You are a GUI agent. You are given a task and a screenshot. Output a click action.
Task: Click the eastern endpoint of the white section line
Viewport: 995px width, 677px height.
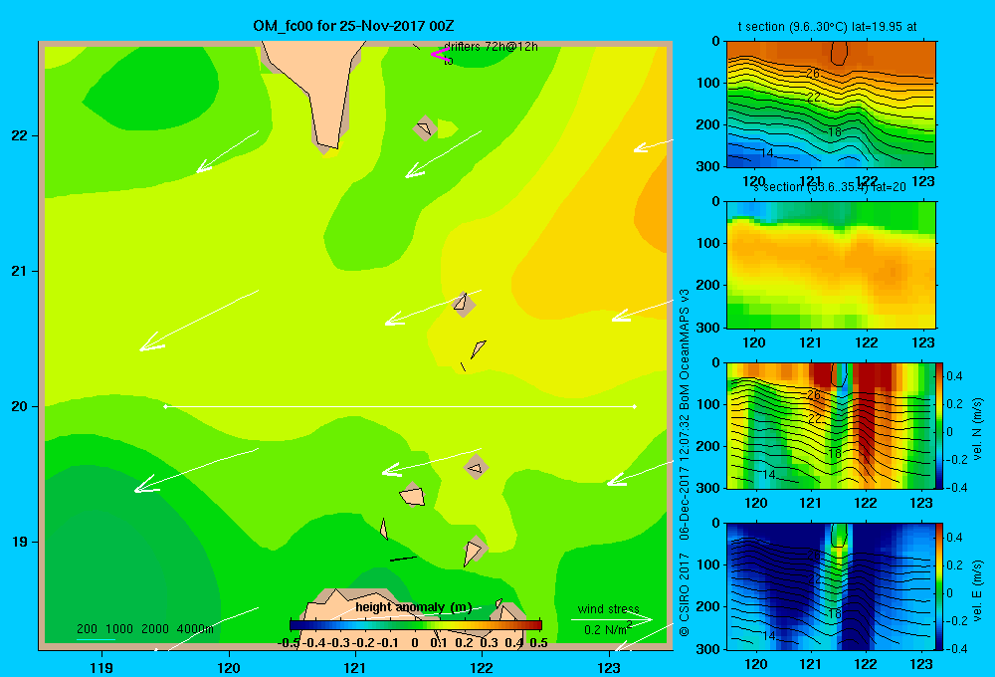click(x=635, y=406)
